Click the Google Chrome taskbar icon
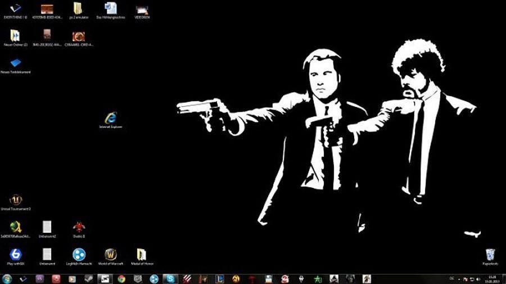Image resolution: width=506 pixels, height=284 pixels. [x=121, y=278]
